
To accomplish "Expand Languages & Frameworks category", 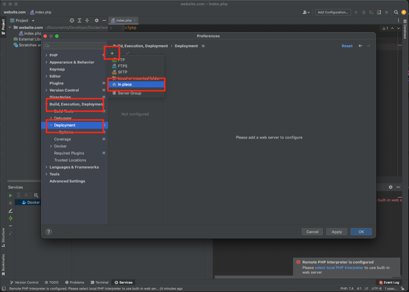I will [x=46, y=167].
